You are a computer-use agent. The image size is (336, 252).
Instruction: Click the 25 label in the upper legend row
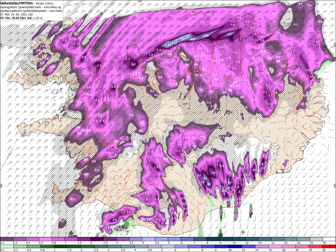[311, 243]
